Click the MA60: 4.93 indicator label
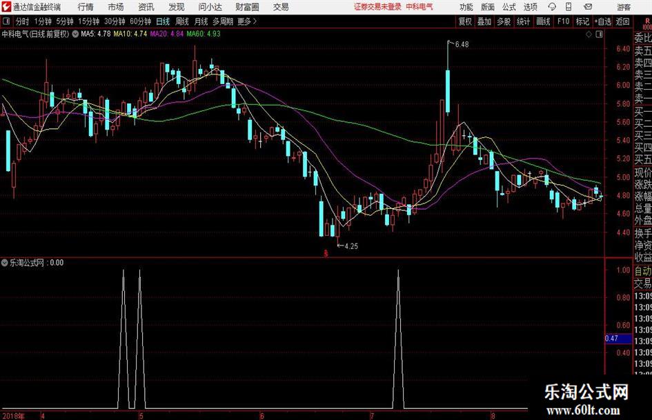This screenshot has width=652, height=420. pyautogui.click(x=204, y=34)
